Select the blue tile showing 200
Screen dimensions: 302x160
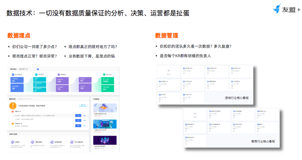(x=17, y=88)
